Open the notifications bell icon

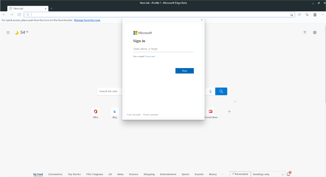point(289,174)
